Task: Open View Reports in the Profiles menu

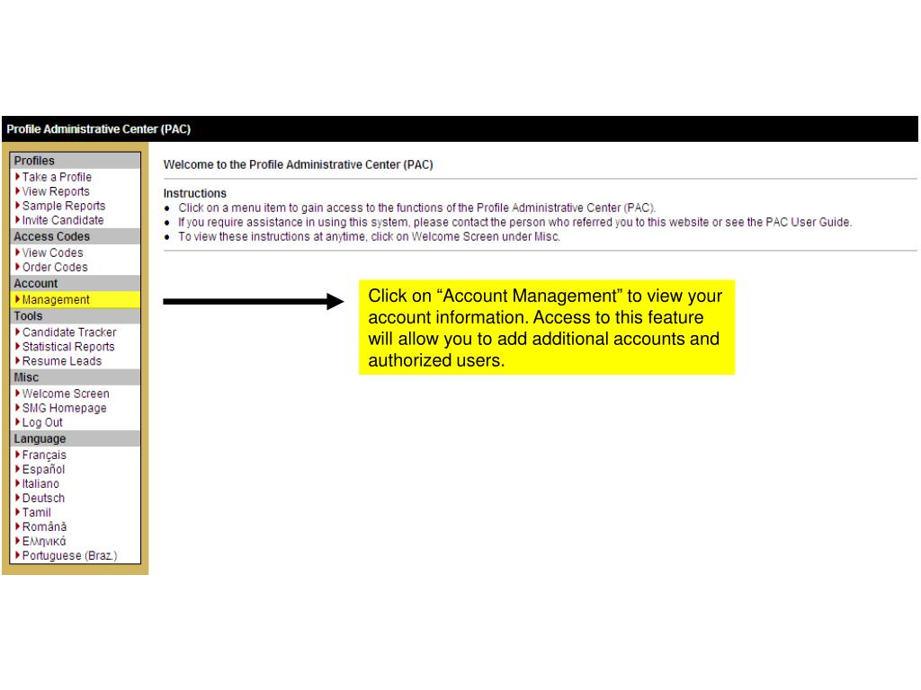Action: tap(56, 192)
